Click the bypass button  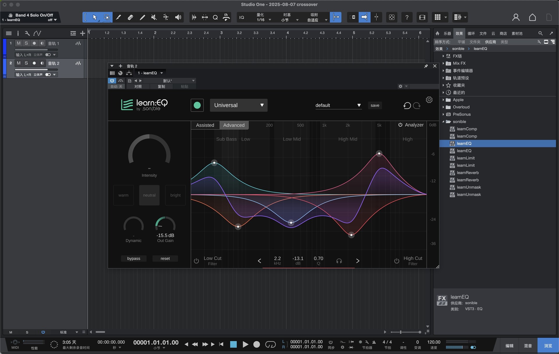134,258
